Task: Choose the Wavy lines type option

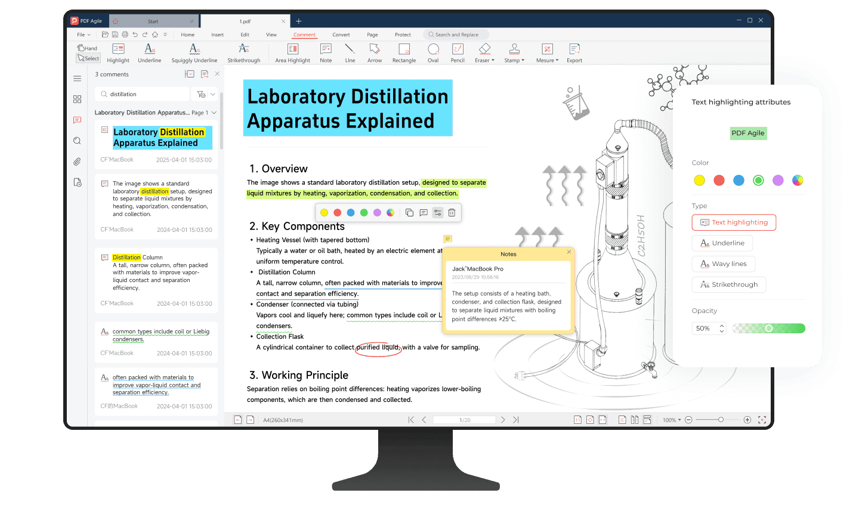Action: tap(723, 264)
